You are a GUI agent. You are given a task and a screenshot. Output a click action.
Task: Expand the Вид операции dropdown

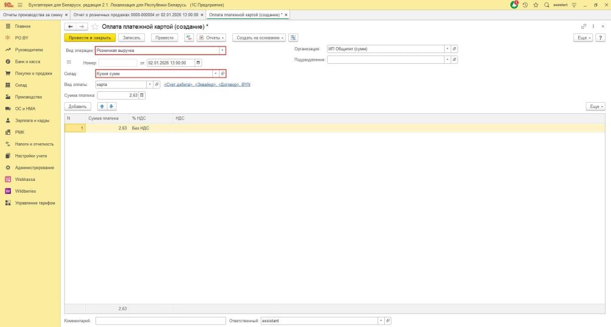pyautogui.click(x=222, y=51)
